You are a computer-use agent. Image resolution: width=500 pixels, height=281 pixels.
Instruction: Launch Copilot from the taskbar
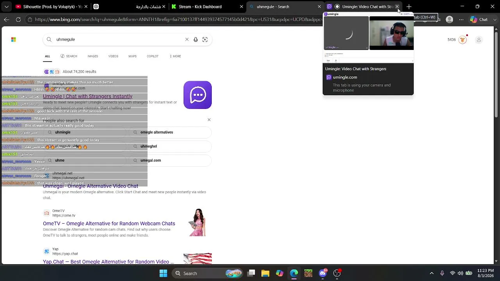pos(280,273)
